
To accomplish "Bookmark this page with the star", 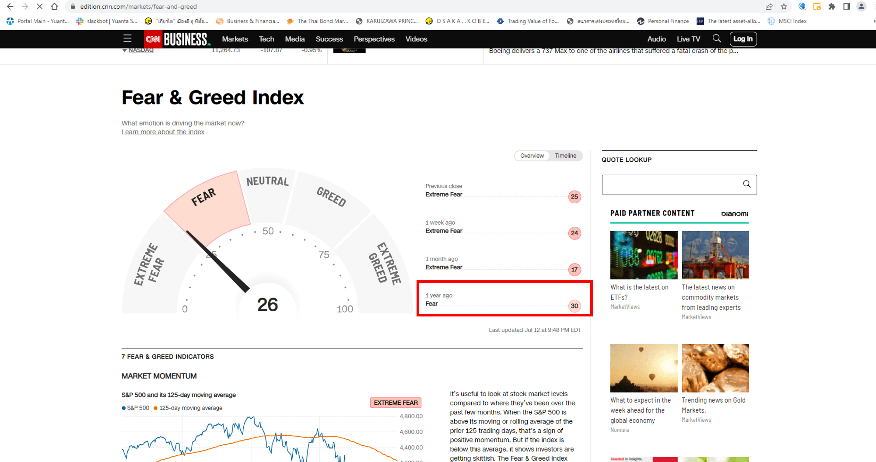I will point(784,7).
